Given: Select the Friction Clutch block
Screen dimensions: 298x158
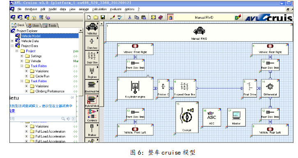Looking at the screenshot, I should 163,88.
